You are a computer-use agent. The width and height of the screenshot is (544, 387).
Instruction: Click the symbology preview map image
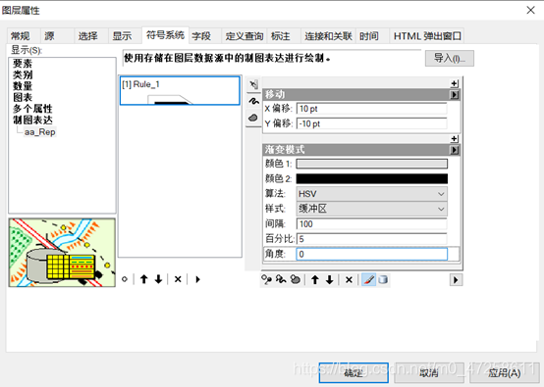point(62,253)
